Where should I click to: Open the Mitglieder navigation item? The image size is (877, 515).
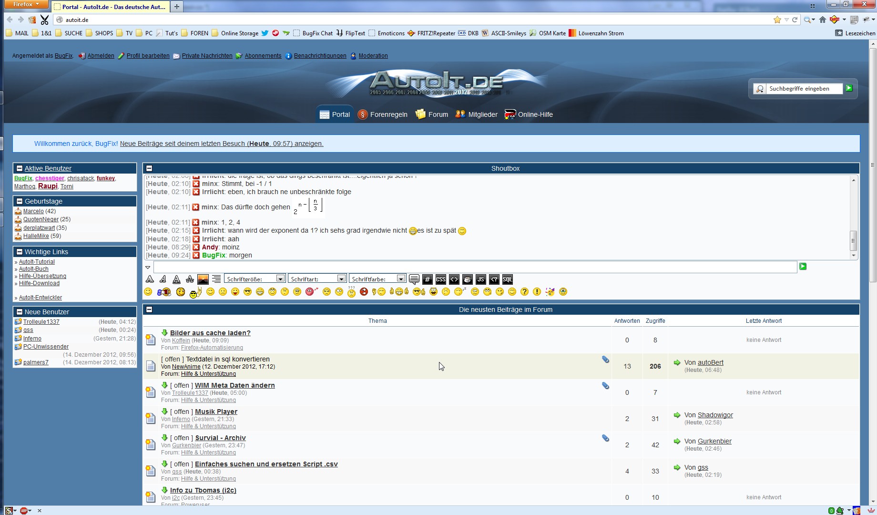[476, 114]
